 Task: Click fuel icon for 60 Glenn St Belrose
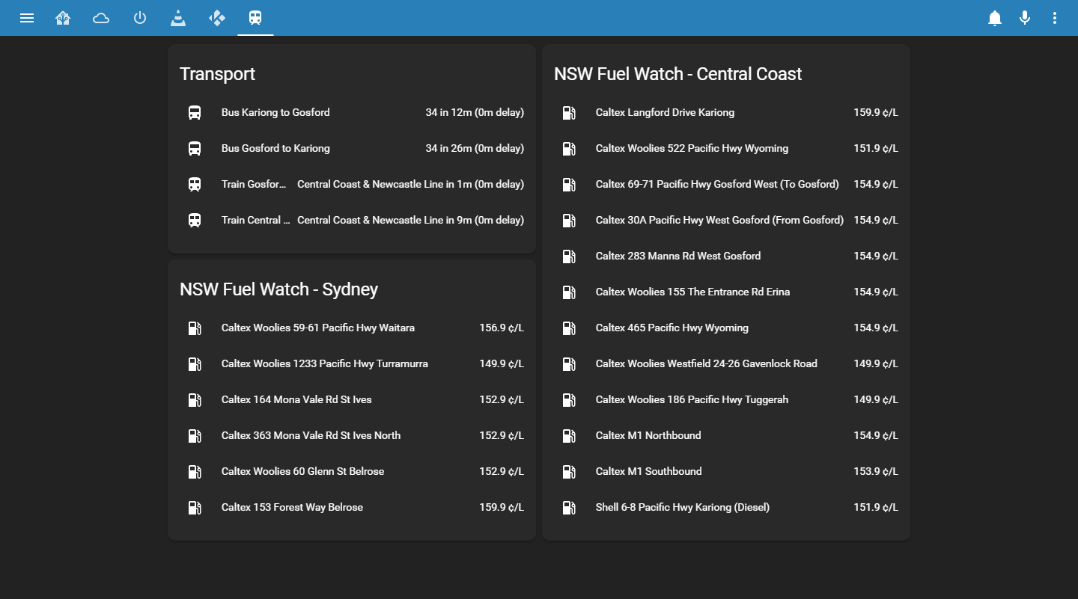[195, 472]
